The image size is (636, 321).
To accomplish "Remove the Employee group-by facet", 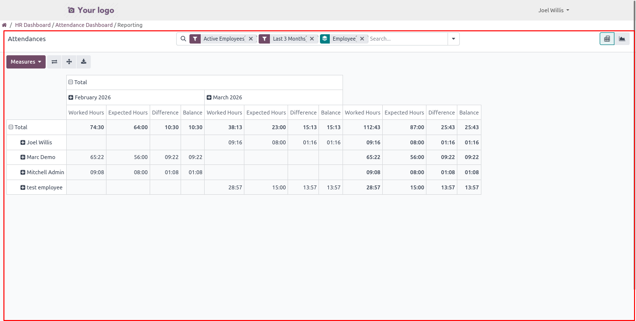I will pos(362,39).
